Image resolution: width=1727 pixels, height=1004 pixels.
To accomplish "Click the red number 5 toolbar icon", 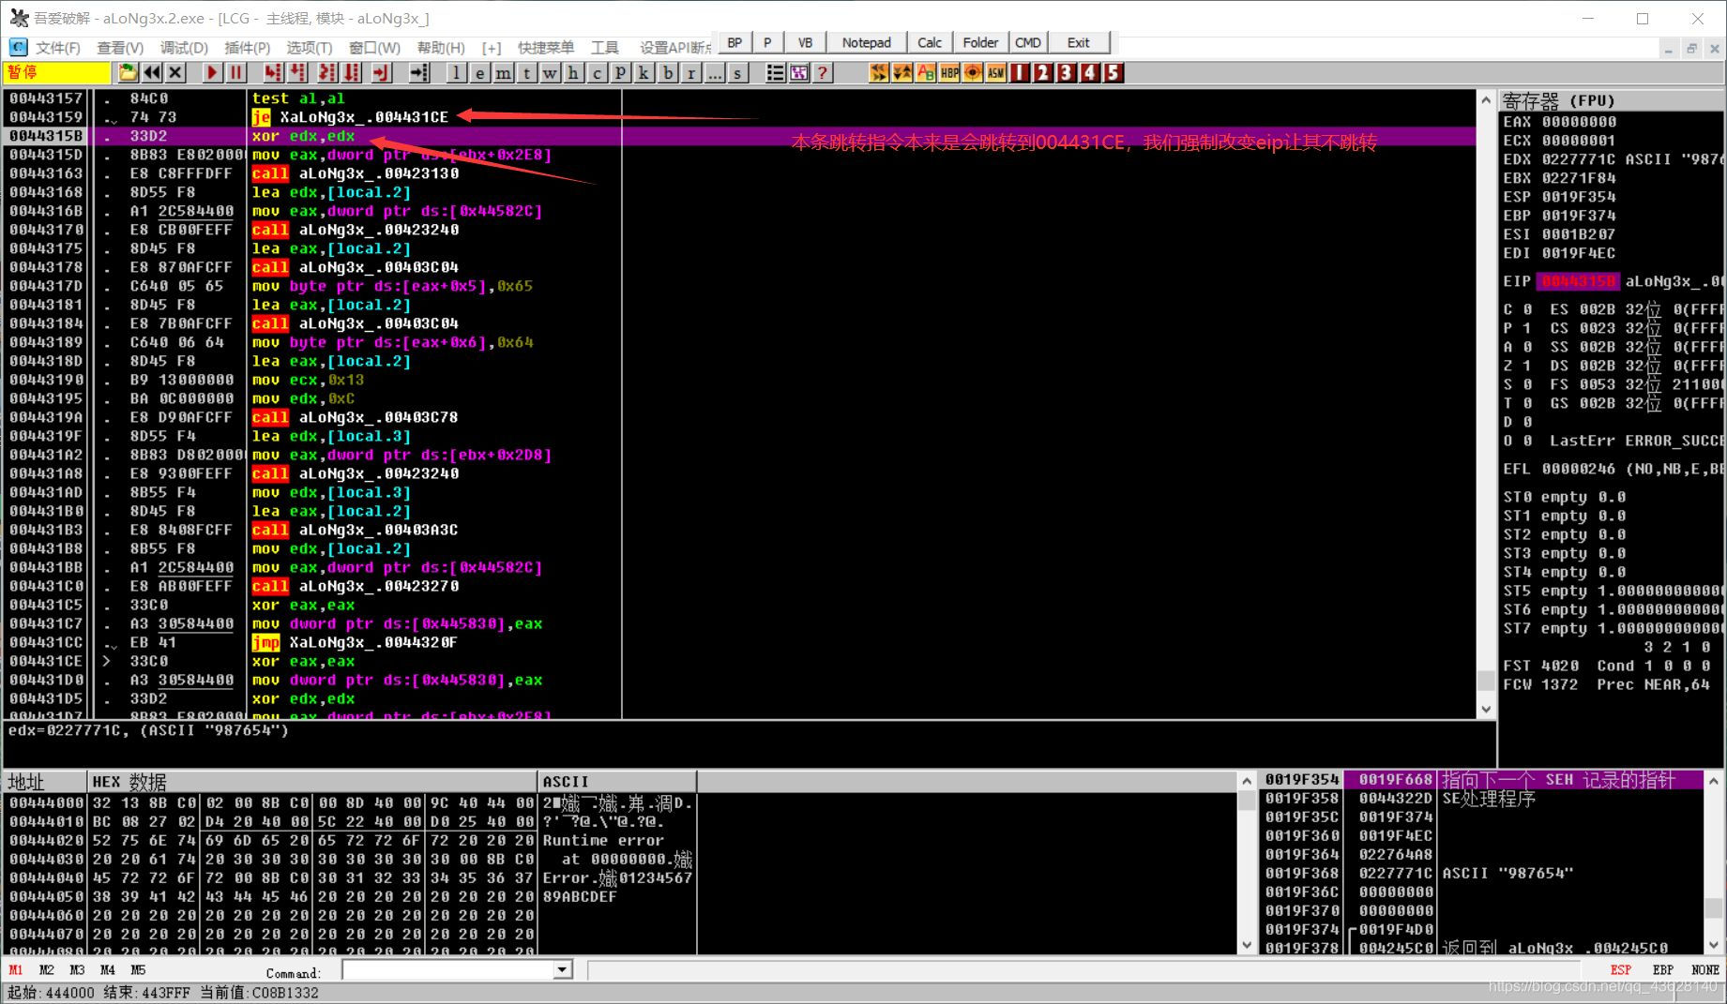I will [1113, 72].
